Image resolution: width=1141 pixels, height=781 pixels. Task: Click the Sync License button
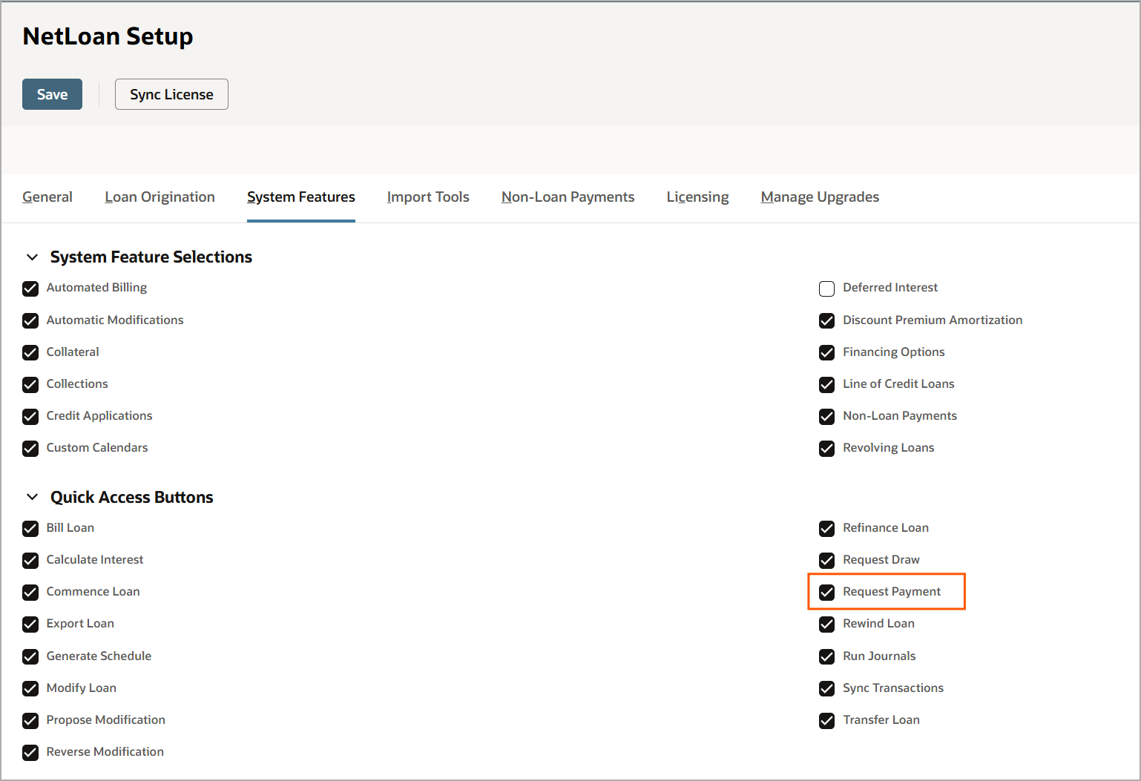[171, 94]
